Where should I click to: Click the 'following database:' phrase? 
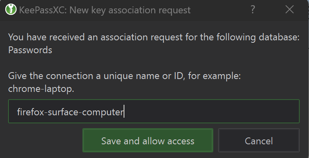(x=258, y=37)
